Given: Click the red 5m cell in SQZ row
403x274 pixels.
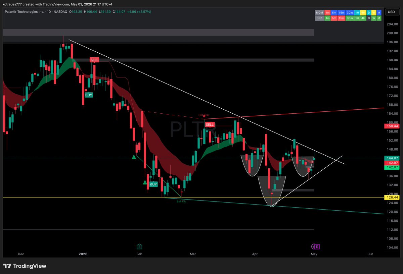Looking at the screenshot, I should 334,18.
